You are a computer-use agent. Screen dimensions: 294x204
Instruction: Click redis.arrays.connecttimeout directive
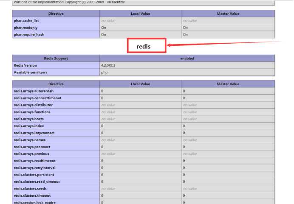[37, 98]
